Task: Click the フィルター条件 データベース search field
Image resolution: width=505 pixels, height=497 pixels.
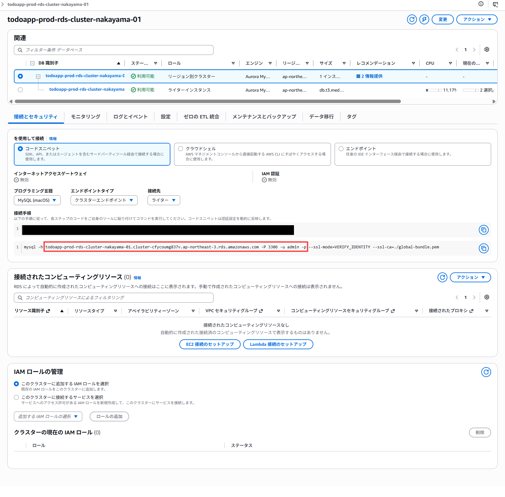Action: pos(114,50)
